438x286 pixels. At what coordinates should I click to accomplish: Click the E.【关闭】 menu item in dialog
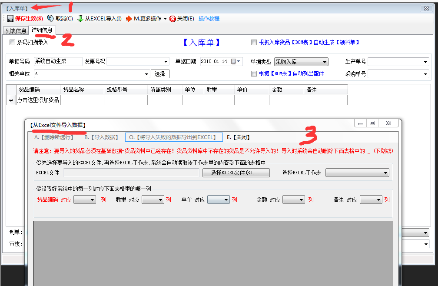point(238,137)
